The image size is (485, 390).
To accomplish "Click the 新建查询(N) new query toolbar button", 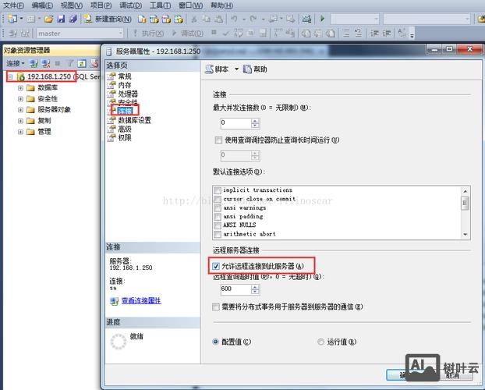I will click(x=108, y=19).
